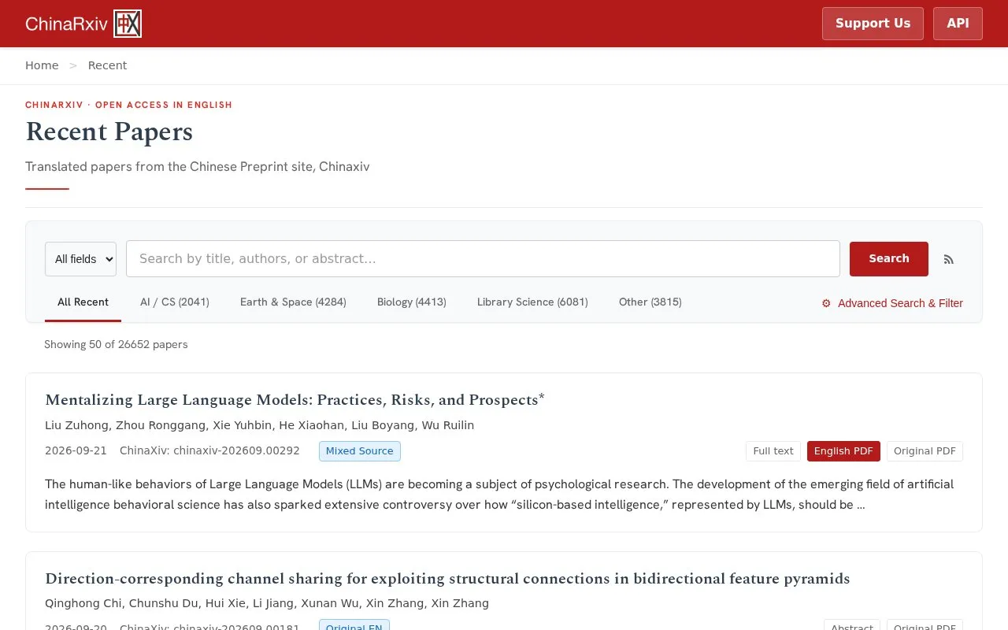This screenshot has height=630, width=1008.
Task: Open Original PDF of Mentalizing paper
Action: [x=925, y=451]
